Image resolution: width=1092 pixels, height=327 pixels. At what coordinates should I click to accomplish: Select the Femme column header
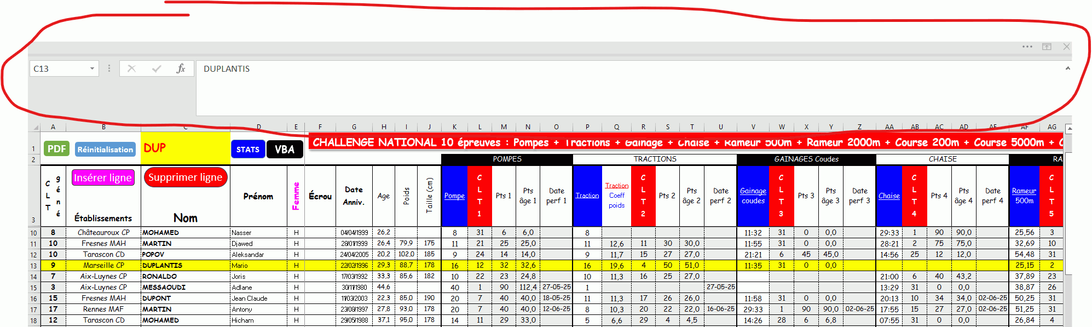[x=296, y=196]
